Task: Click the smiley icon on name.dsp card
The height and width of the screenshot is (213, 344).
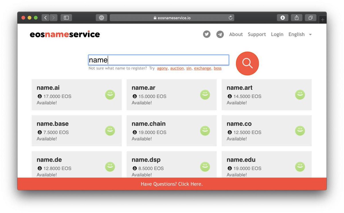Action: pos(205,167)
